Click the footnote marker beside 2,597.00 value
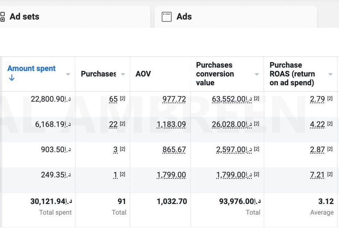This screenshot has width=339, height=228. [257, 149]
